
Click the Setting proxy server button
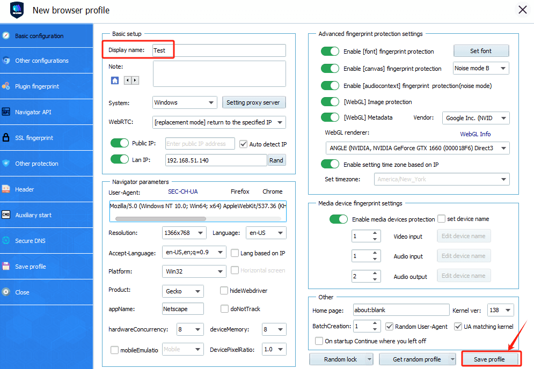click(x=254, y=102)
